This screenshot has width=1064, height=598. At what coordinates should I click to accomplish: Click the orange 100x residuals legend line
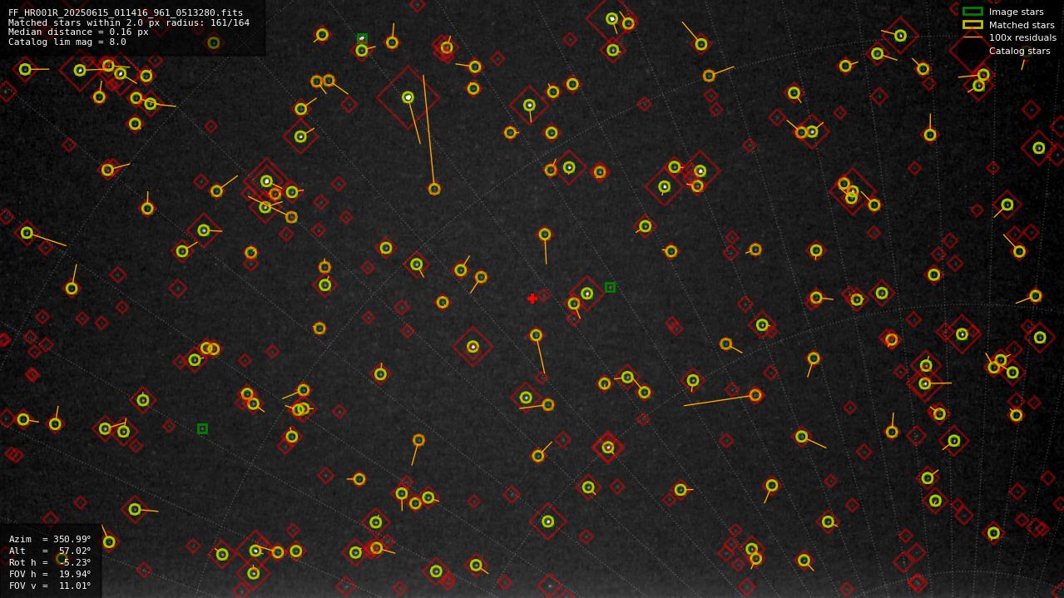coord(972,37)
